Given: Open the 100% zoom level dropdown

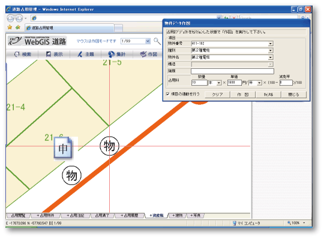Looking at the screenshot, I should pos(304,223).
